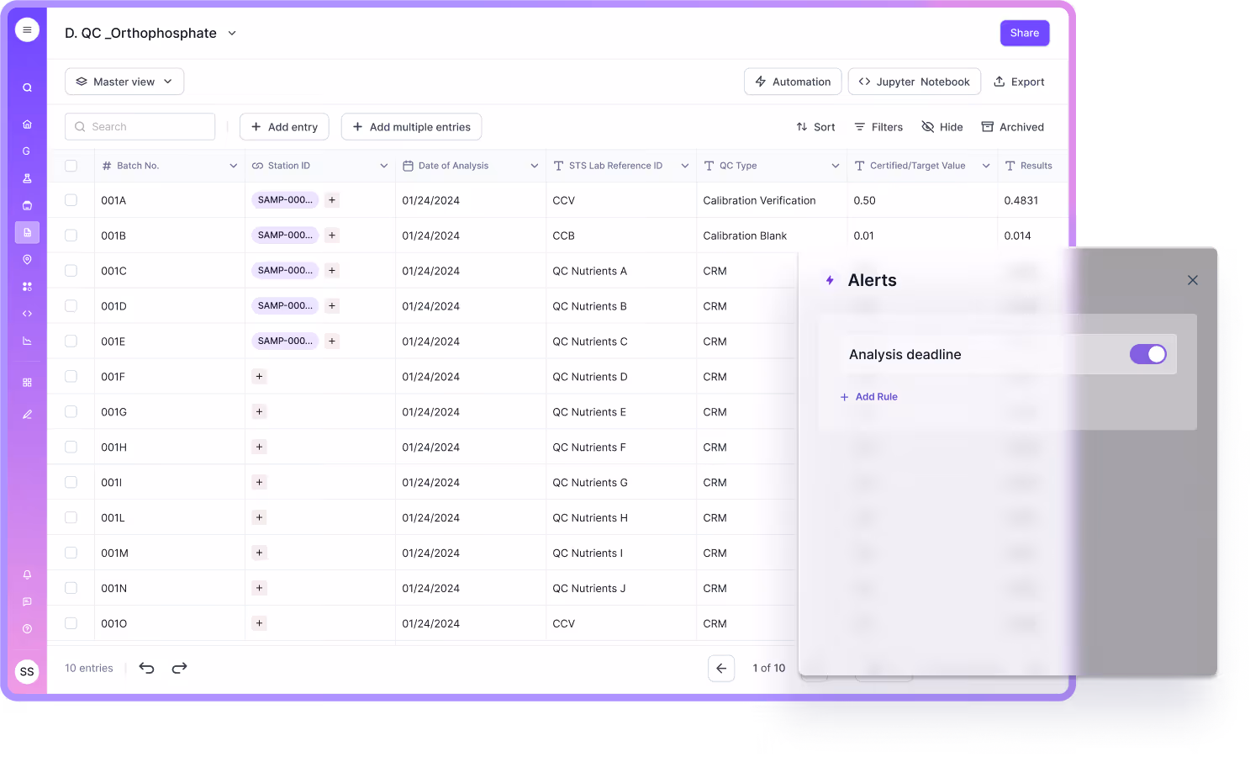The height and width of the screenshot is (757, 1250).
Task: Click the Share button
Action: click(1024, 33)
